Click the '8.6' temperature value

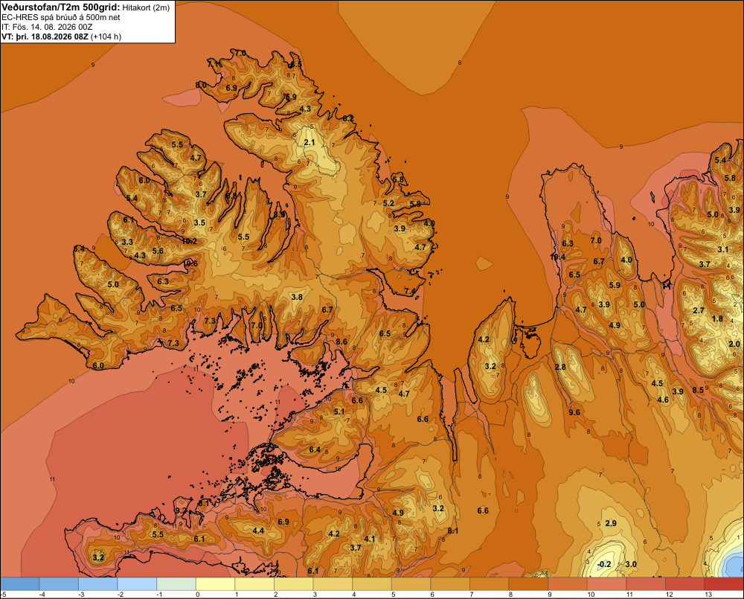click(x=341, y=342)
